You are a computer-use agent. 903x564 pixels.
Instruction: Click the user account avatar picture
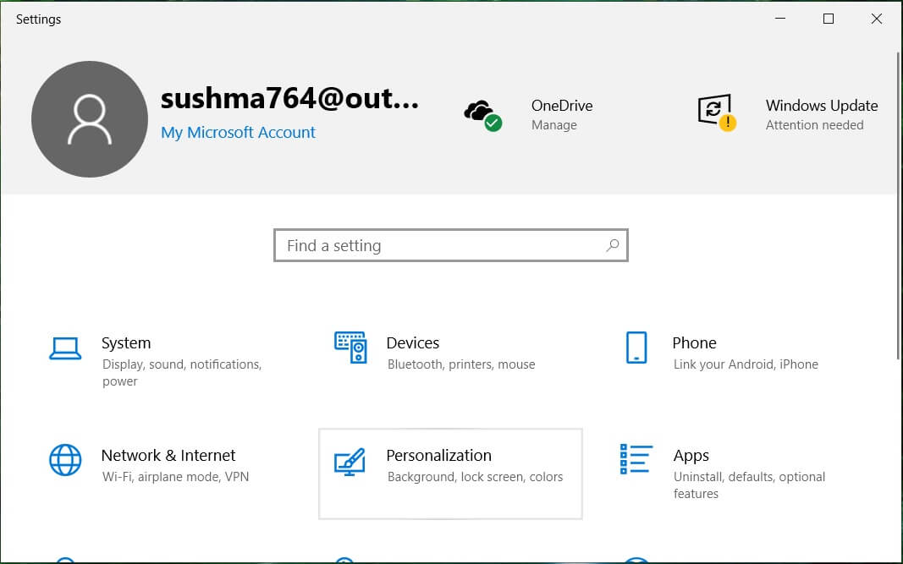point(89,118)
